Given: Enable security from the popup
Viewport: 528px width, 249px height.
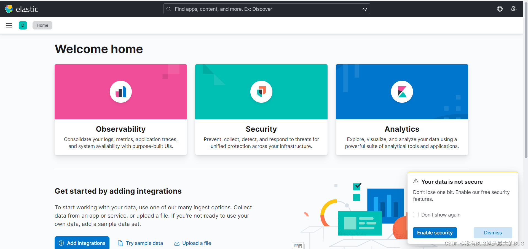Looking at the screenshot, I should click(x=435, y=233).
